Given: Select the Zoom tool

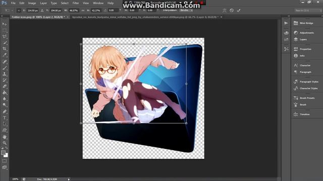Looking at the screenshot, I should click(5, 143).
